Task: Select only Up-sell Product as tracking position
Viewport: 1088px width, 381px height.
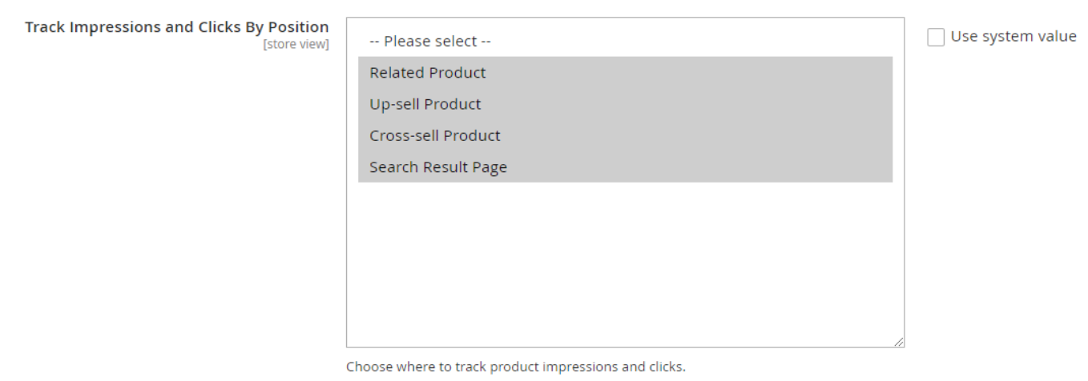Action: click(425, 104)
